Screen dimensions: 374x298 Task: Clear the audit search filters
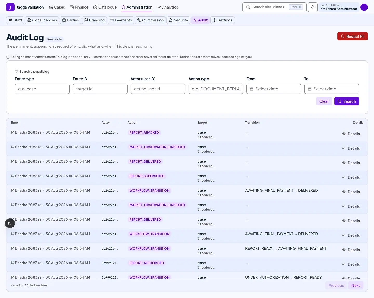point(324,101)
